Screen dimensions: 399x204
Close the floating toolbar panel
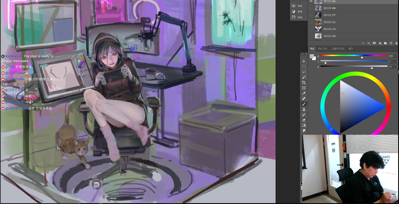(306, 54)
